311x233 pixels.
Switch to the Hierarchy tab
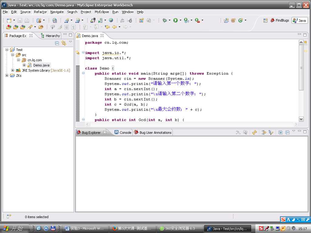pos(50,36)
